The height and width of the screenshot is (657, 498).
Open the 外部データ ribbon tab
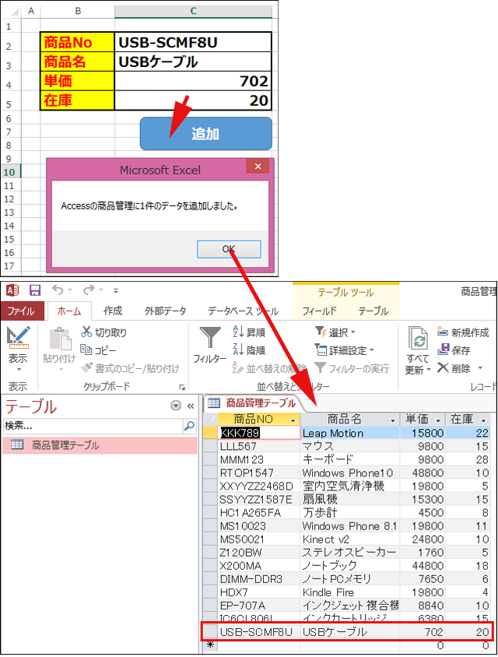[x=166, y=311]
